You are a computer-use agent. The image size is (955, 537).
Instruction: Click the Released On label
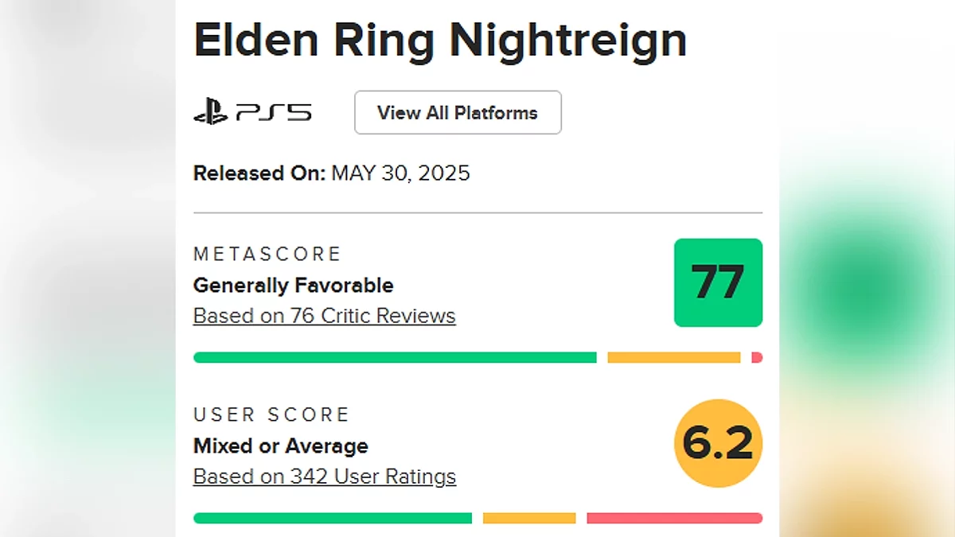(x=259, y=173)
